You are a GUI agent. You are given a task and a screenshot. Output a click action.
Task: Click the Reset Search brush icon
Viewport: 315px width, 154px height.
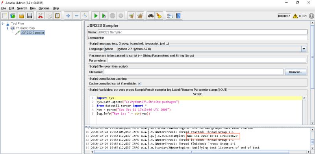[159, 16]
